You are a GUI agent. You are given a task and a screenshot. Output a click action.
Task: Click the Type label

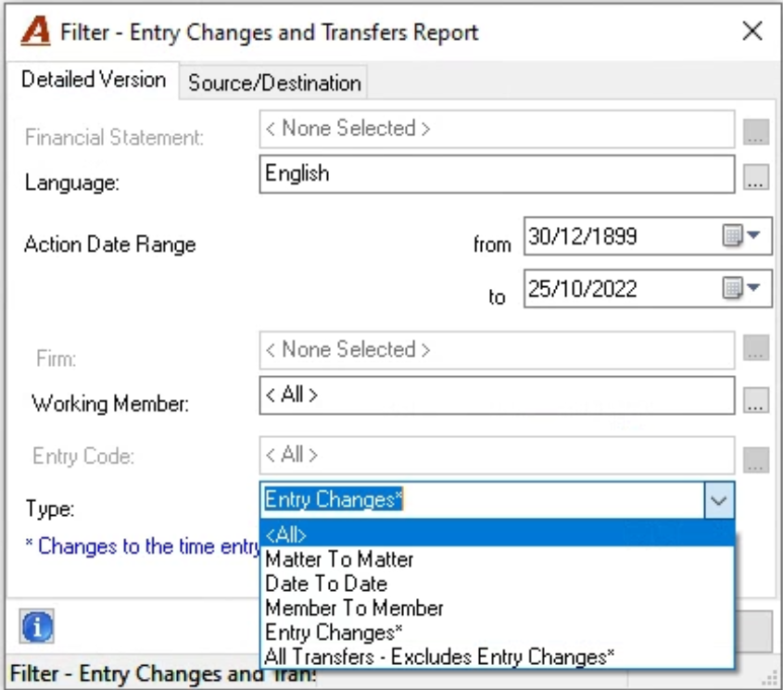pyautogui.click(x=50, y=508)
